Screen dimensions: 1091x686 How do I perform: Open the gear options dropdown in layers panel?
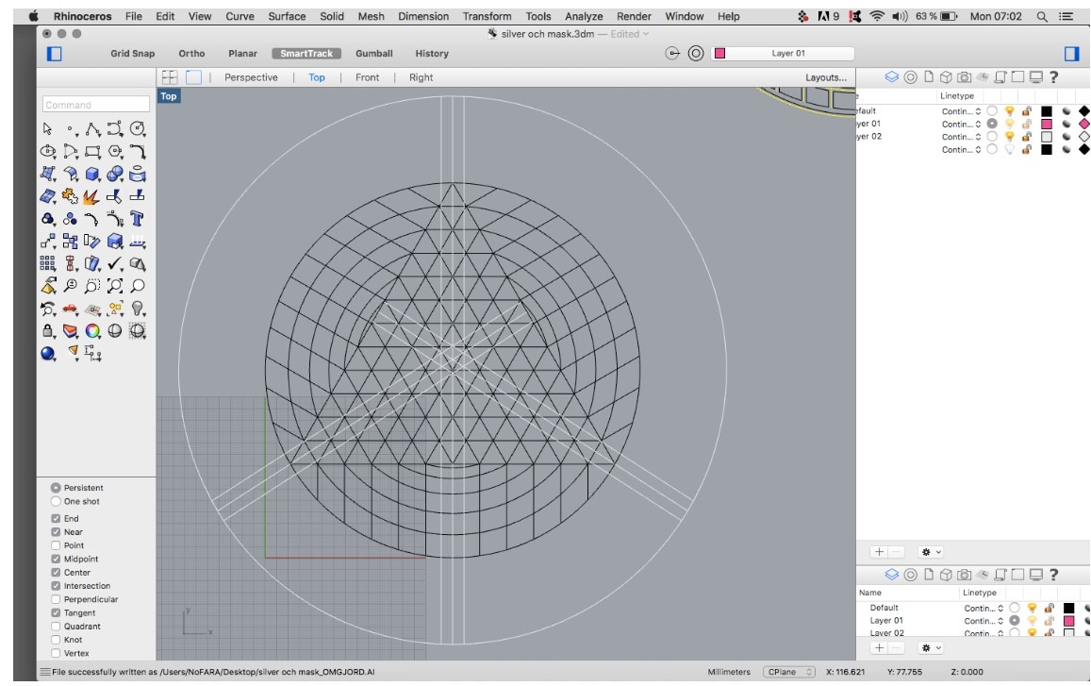(x=932, y=551)
